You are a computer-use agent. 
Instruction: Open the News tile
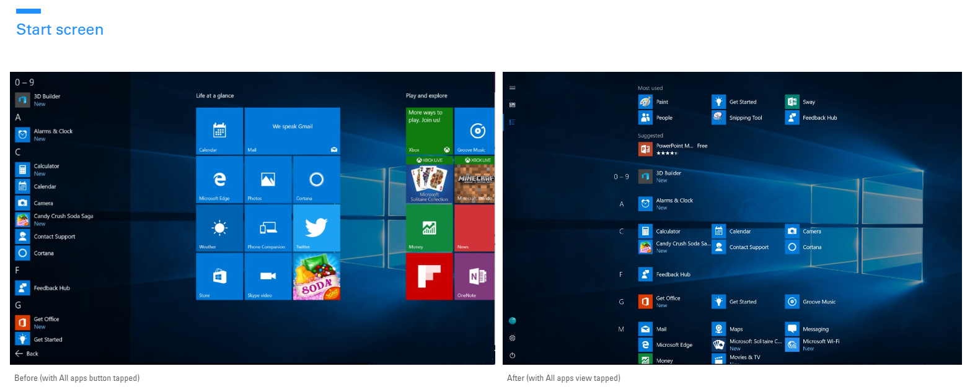[475, 228]
